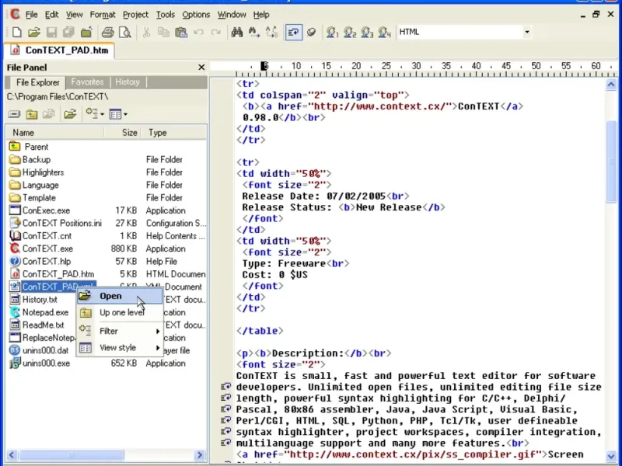Choose Open from the context menu
Viewport: 622px width, 466px height.
111,296
